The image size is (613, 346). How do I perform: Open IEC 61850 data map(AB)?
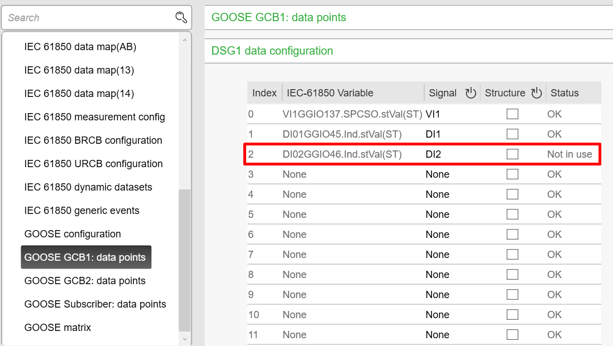80,47
